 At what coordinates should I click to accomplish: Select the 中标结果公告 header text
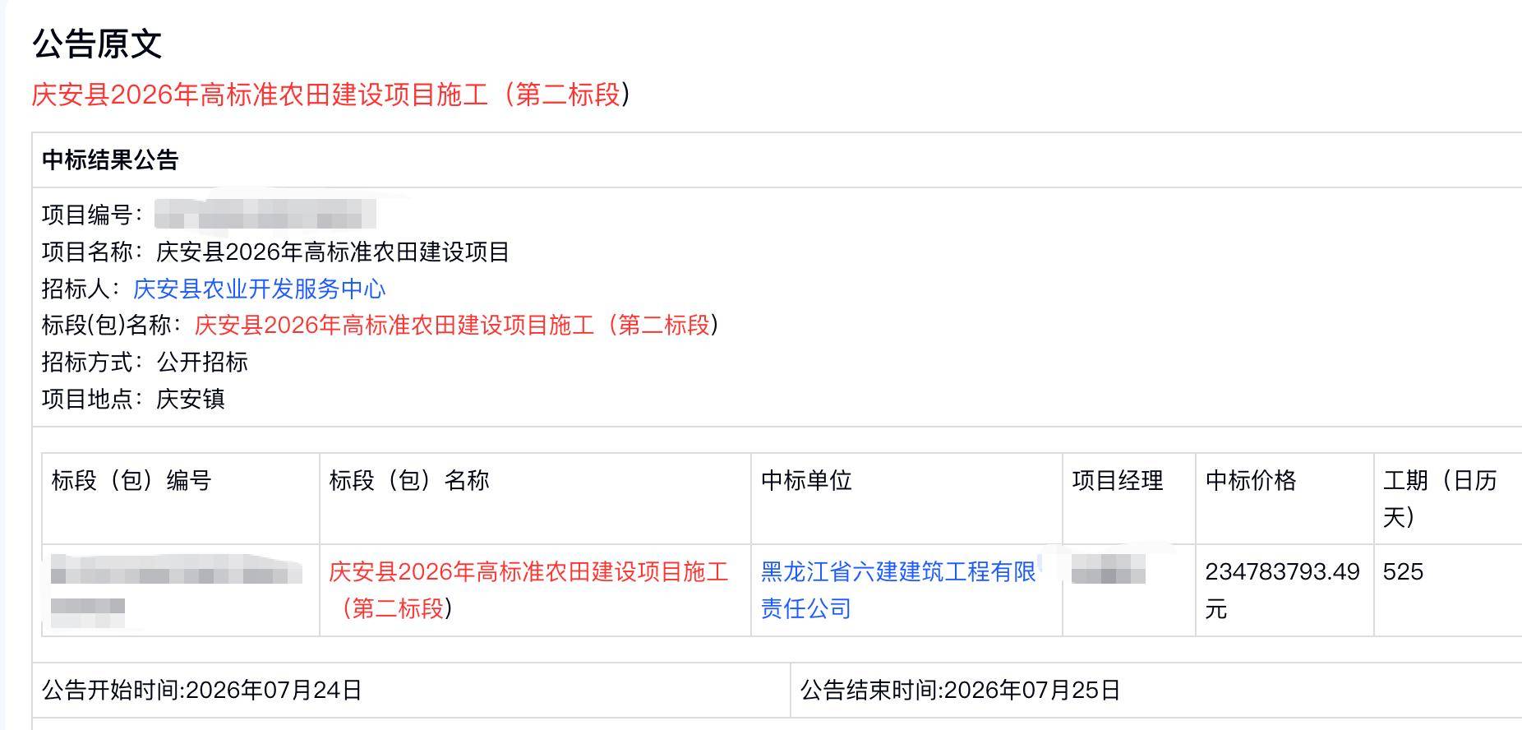110,159
